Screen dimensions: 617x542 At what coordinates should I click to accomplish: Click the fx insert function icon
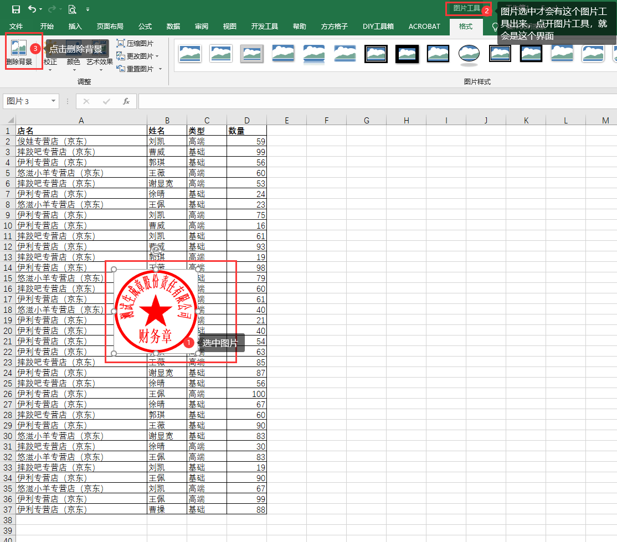(x=126, y=101)
